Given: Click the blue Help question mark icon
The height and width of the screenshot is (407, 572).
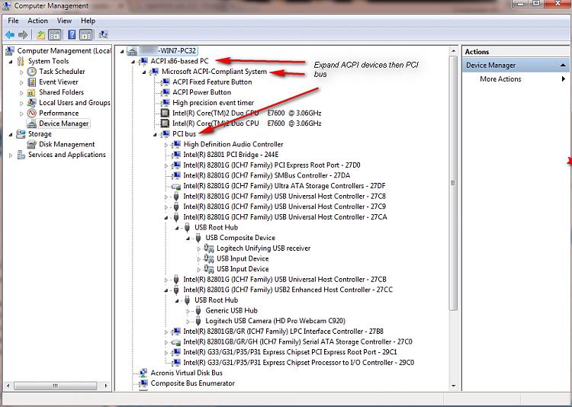Looking at the screenshot, I should pos(72,35).
